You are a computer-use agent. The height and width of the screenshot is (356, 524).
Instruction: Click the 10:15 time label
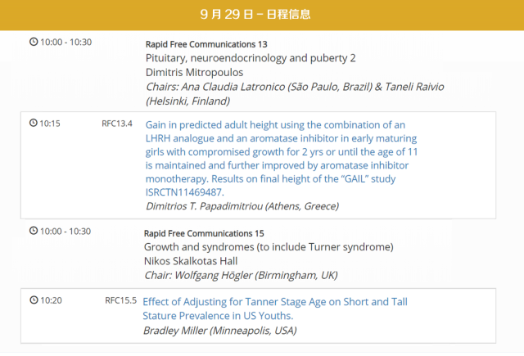coord(50,124)
